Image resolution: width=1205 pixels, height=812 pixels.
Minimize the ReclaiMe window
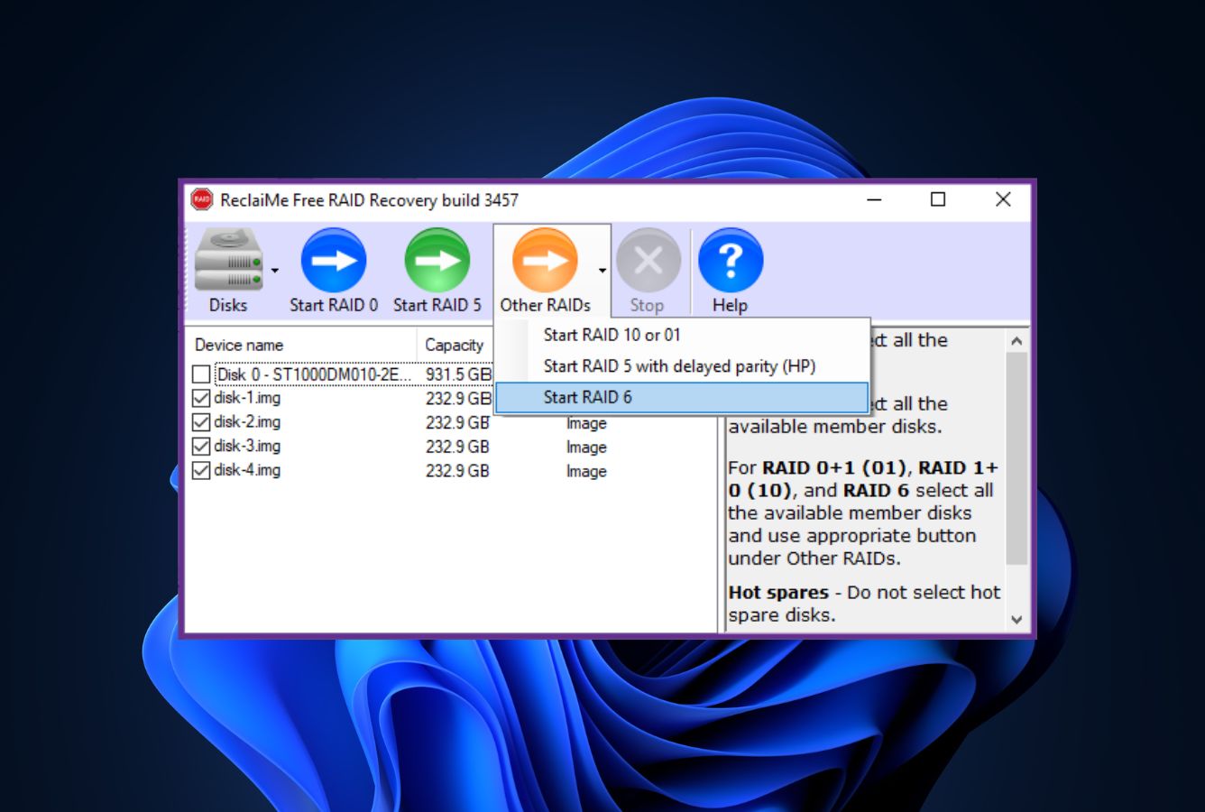[x=874, y=199]
